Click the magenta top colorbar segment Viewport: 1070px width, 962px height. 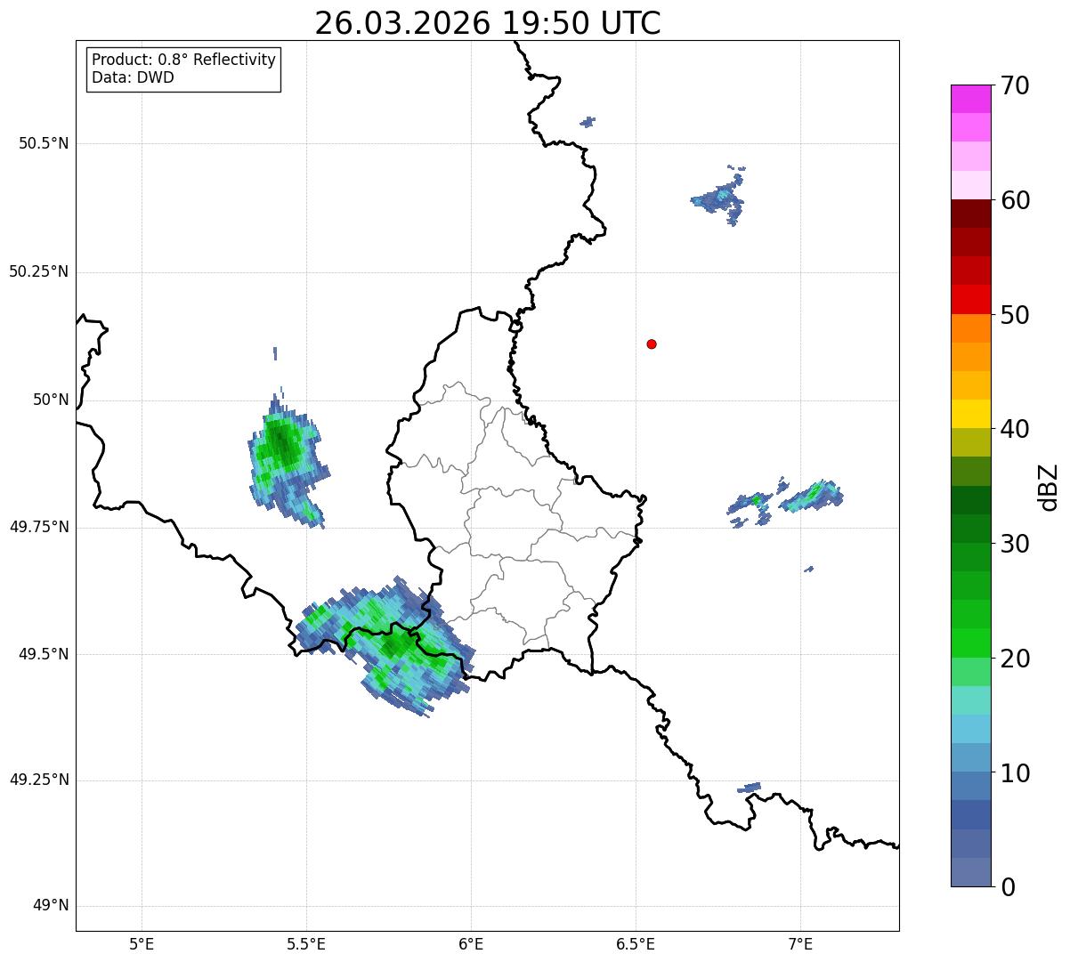[971, 99]
